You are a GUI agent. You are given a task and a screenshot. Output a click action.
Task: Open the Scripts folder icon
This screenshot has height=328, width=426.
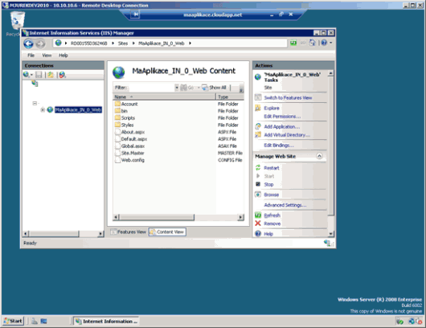(x=117, y=117)
